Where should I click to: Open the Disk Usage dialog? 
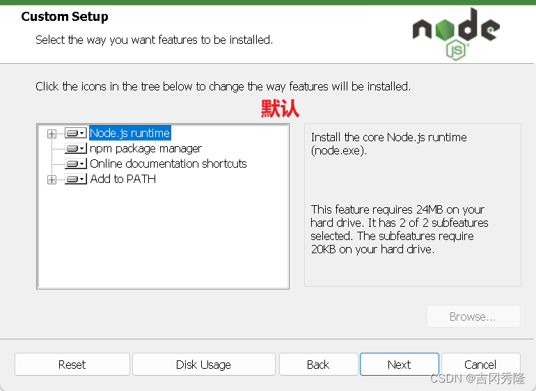pos(204,365)
